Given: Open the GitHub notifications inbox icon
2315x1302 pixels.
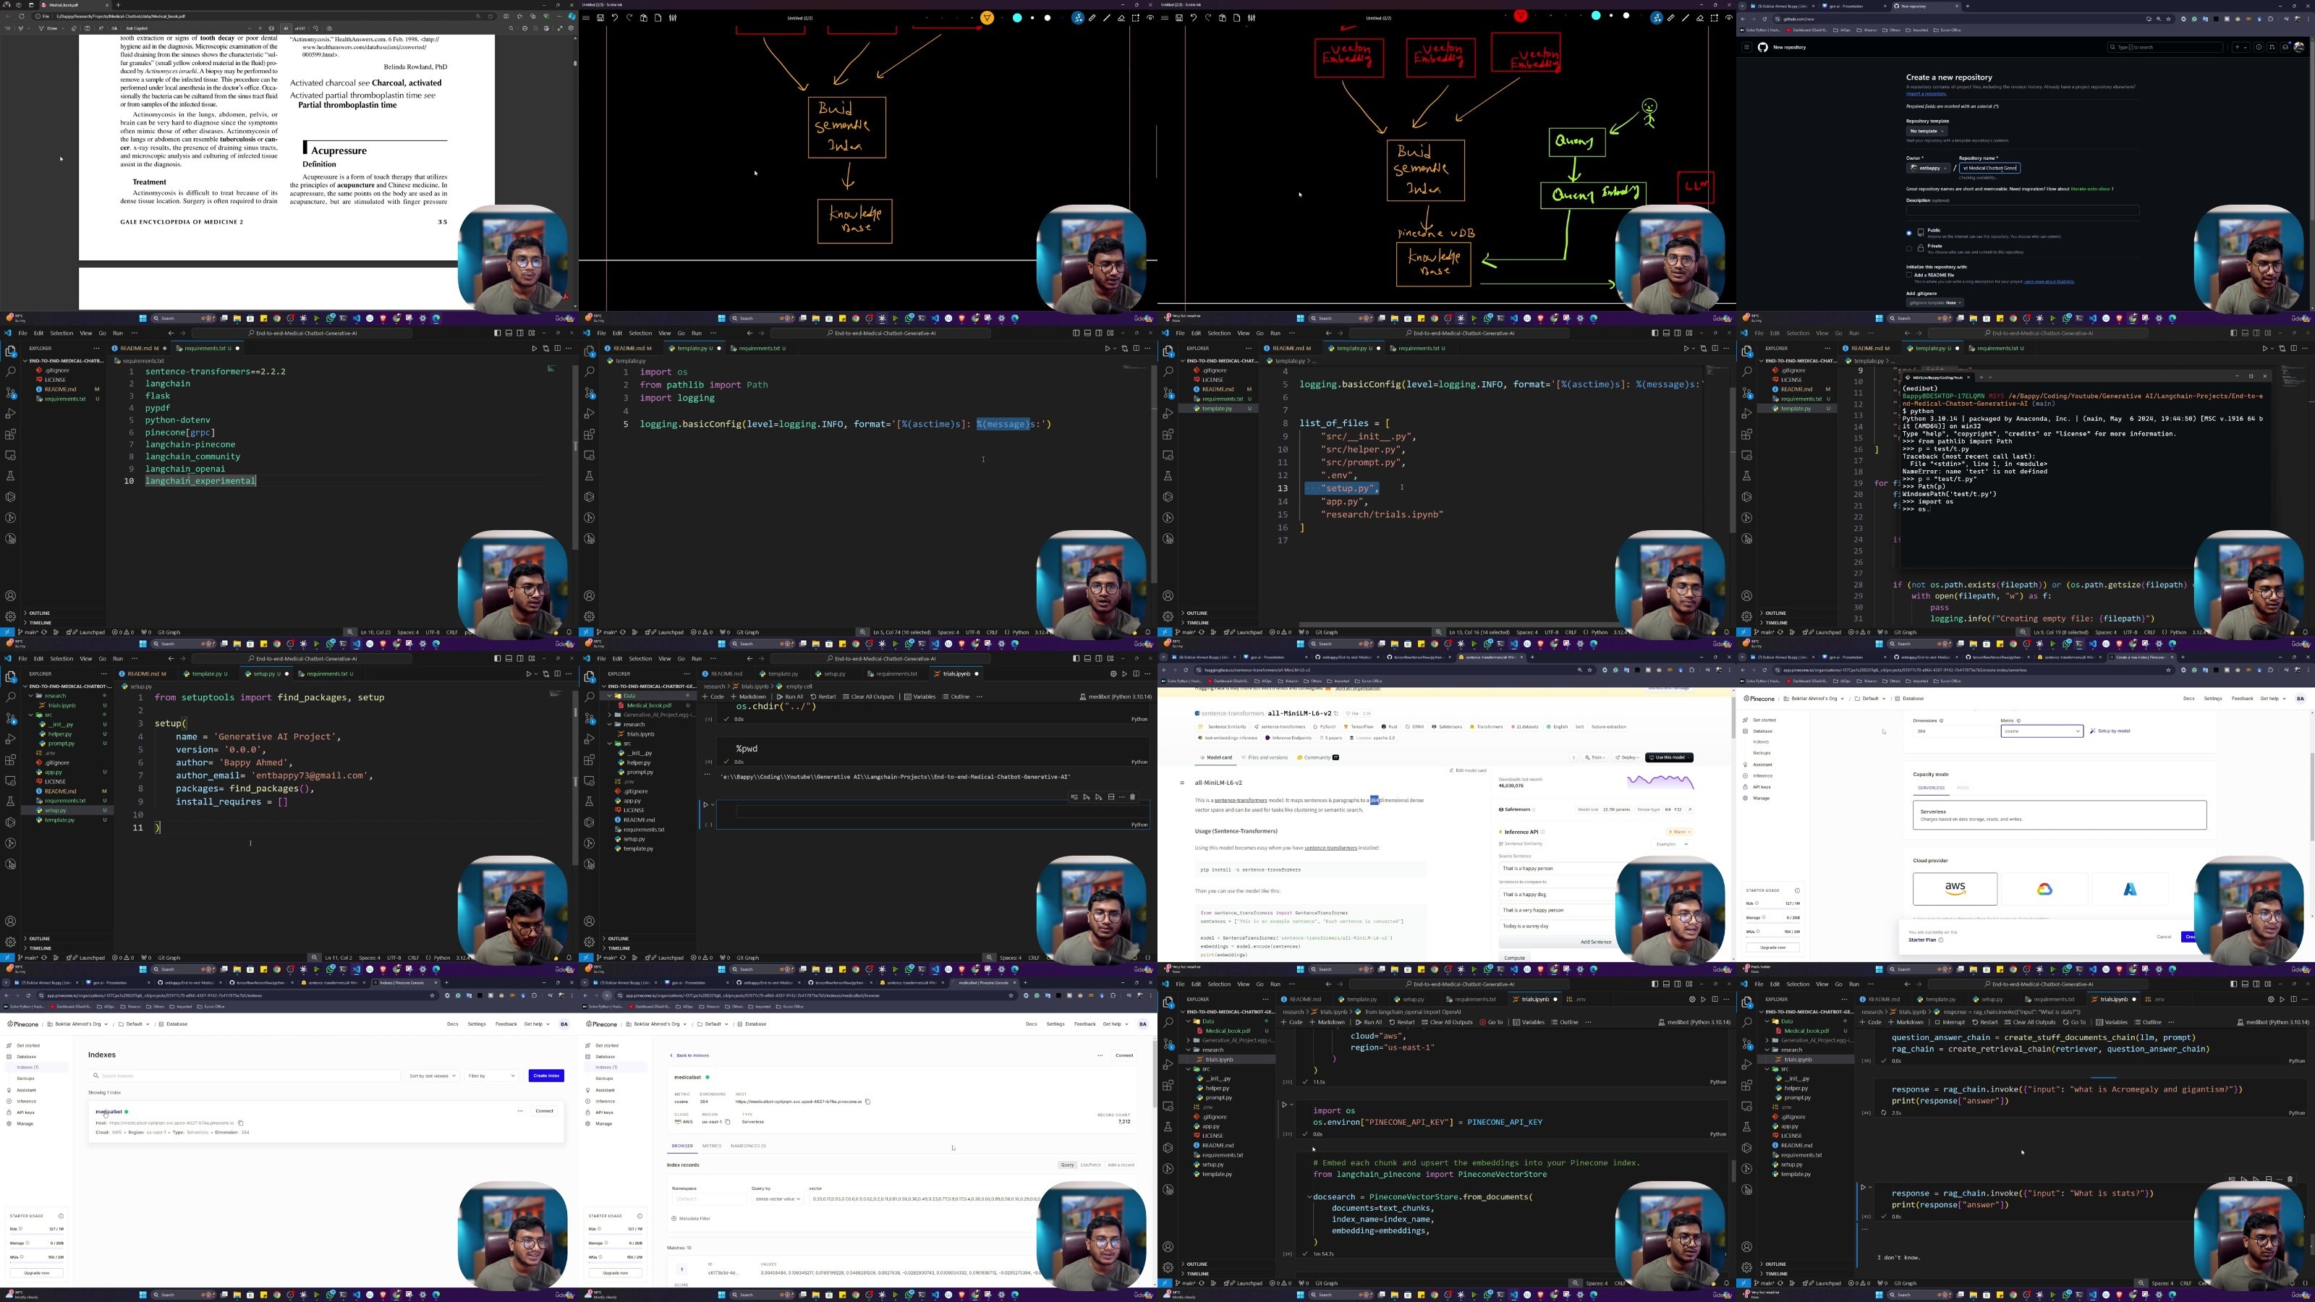Looking at the screenshot, I should tap(2286, 47).
